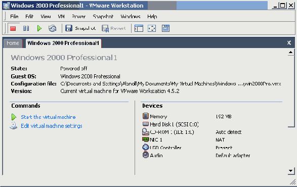Click the scrollbar down arrow

tap(291, 171)
